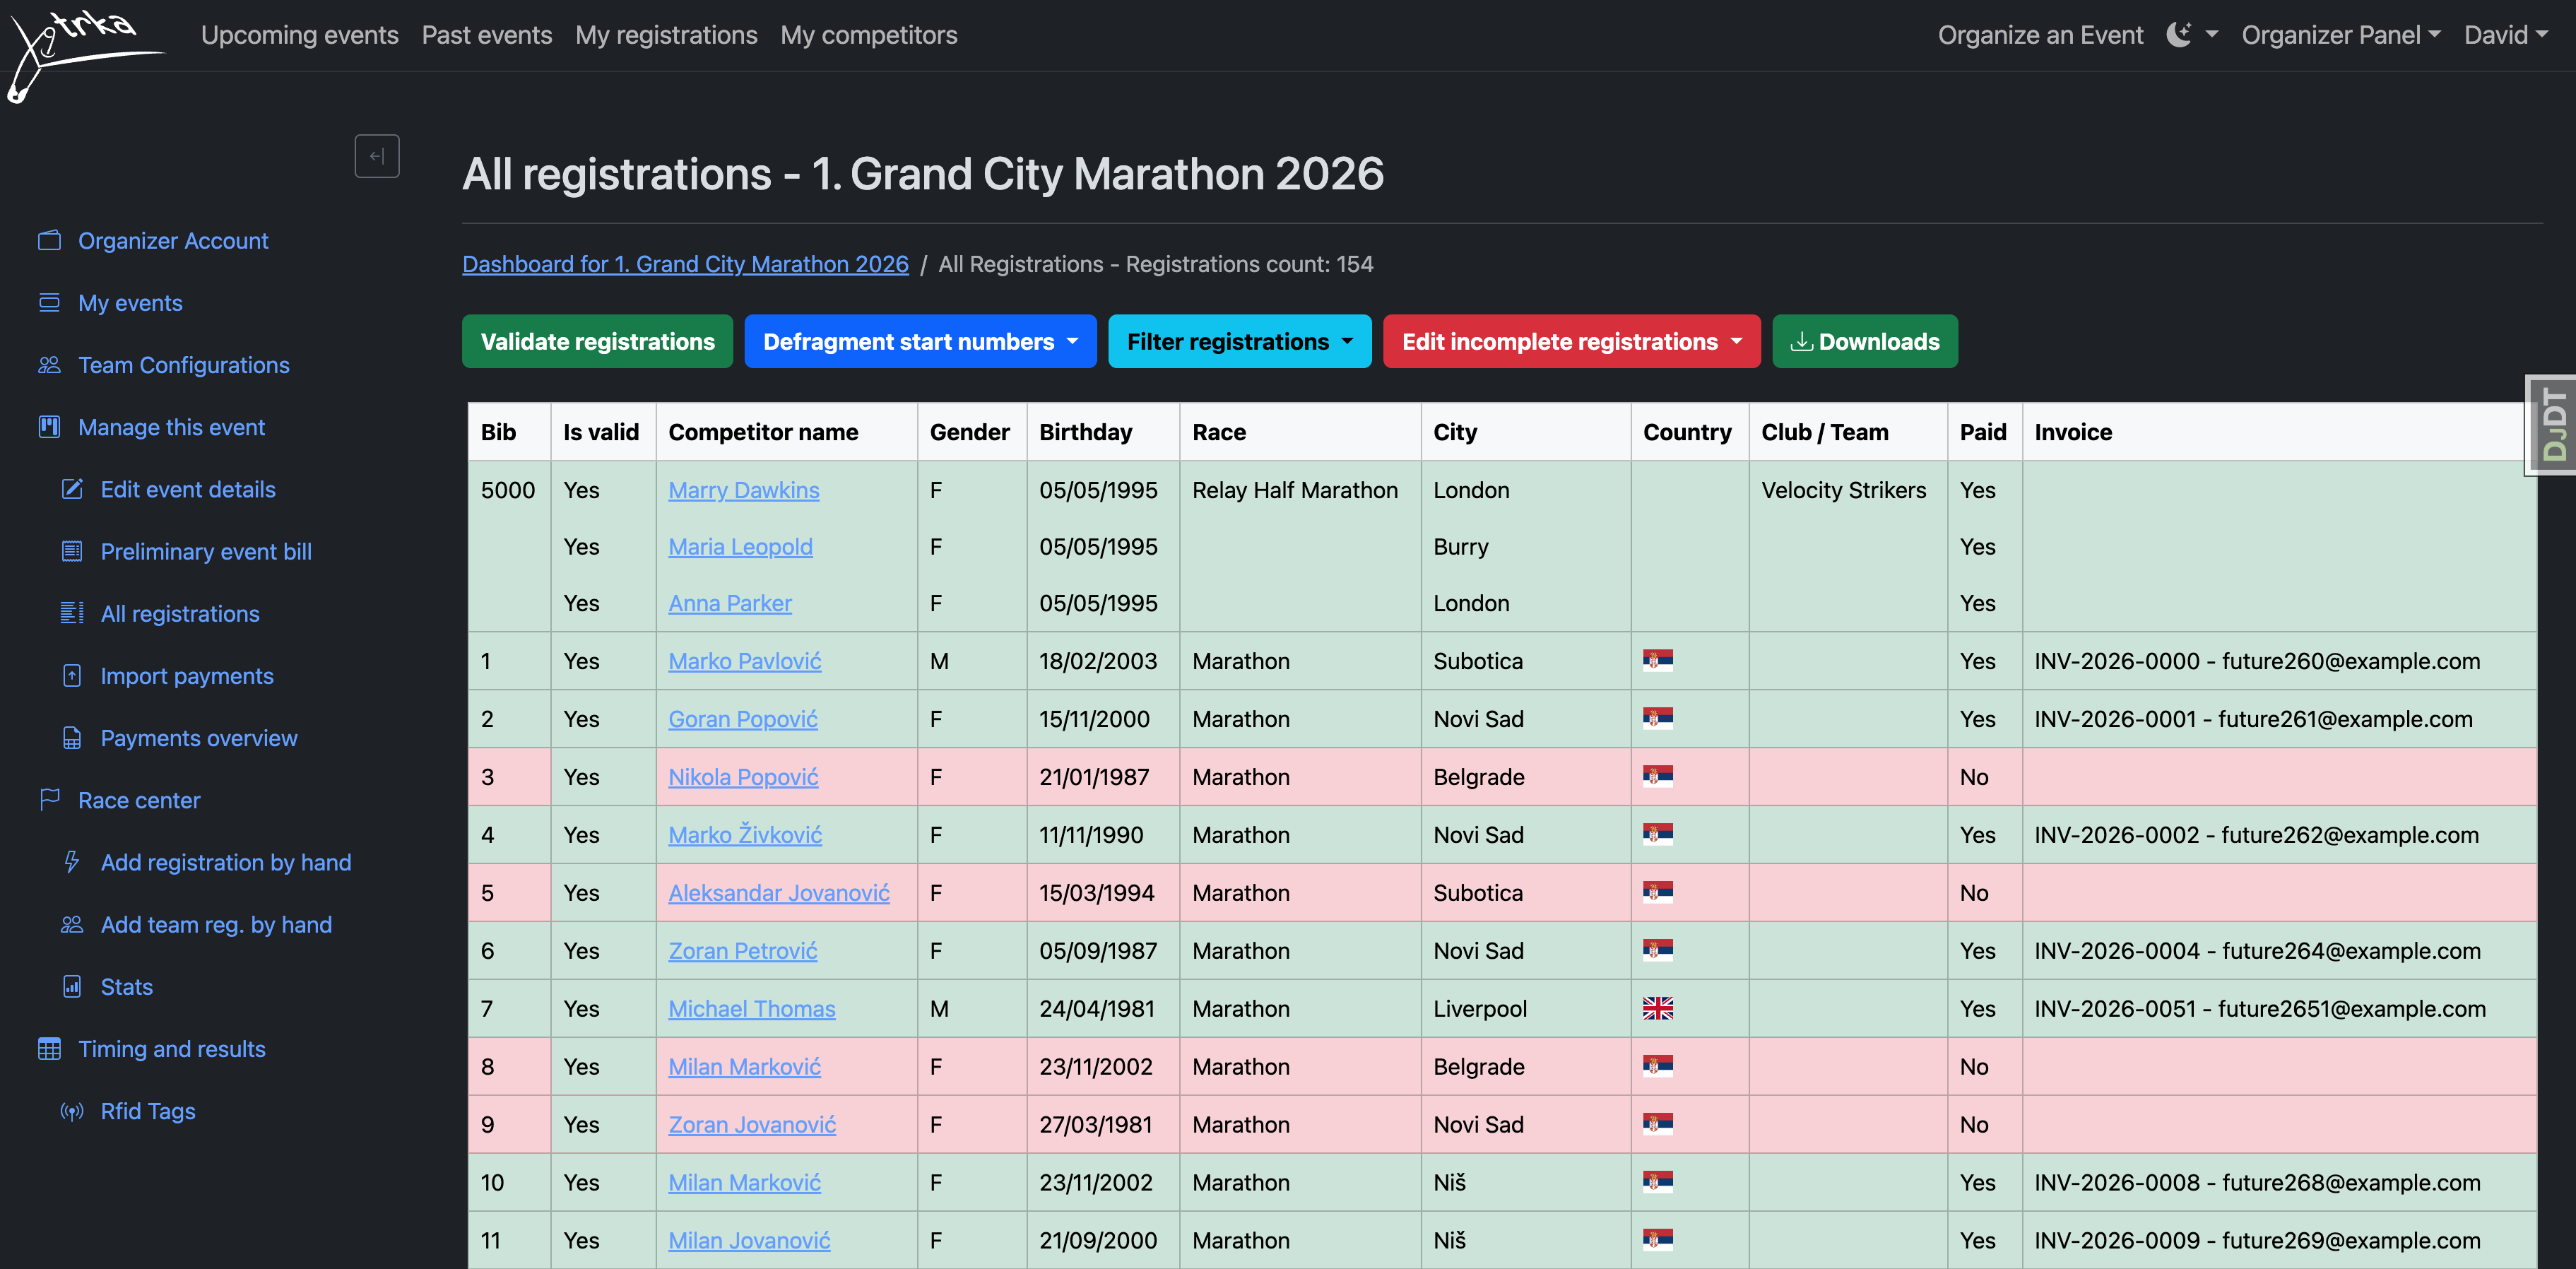This screenshot has width=2576, height=1269.
Task: Open My competitors
Action: click(869, 34)
